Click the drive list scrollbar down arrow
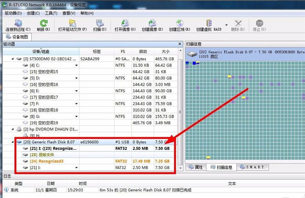 [180, 168]
